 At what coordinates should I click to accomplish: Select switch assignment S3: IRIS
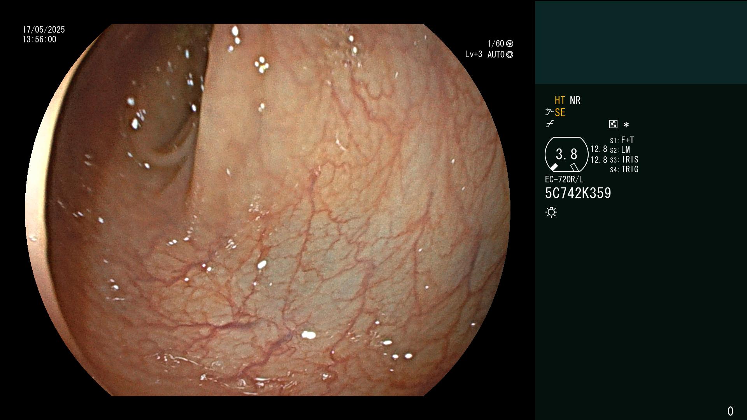(624, 160)
